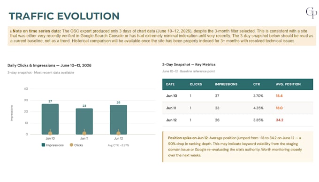Click 'Daily Clicks & Impressions' chart title

pyautogui.click(x=49, y=65)
